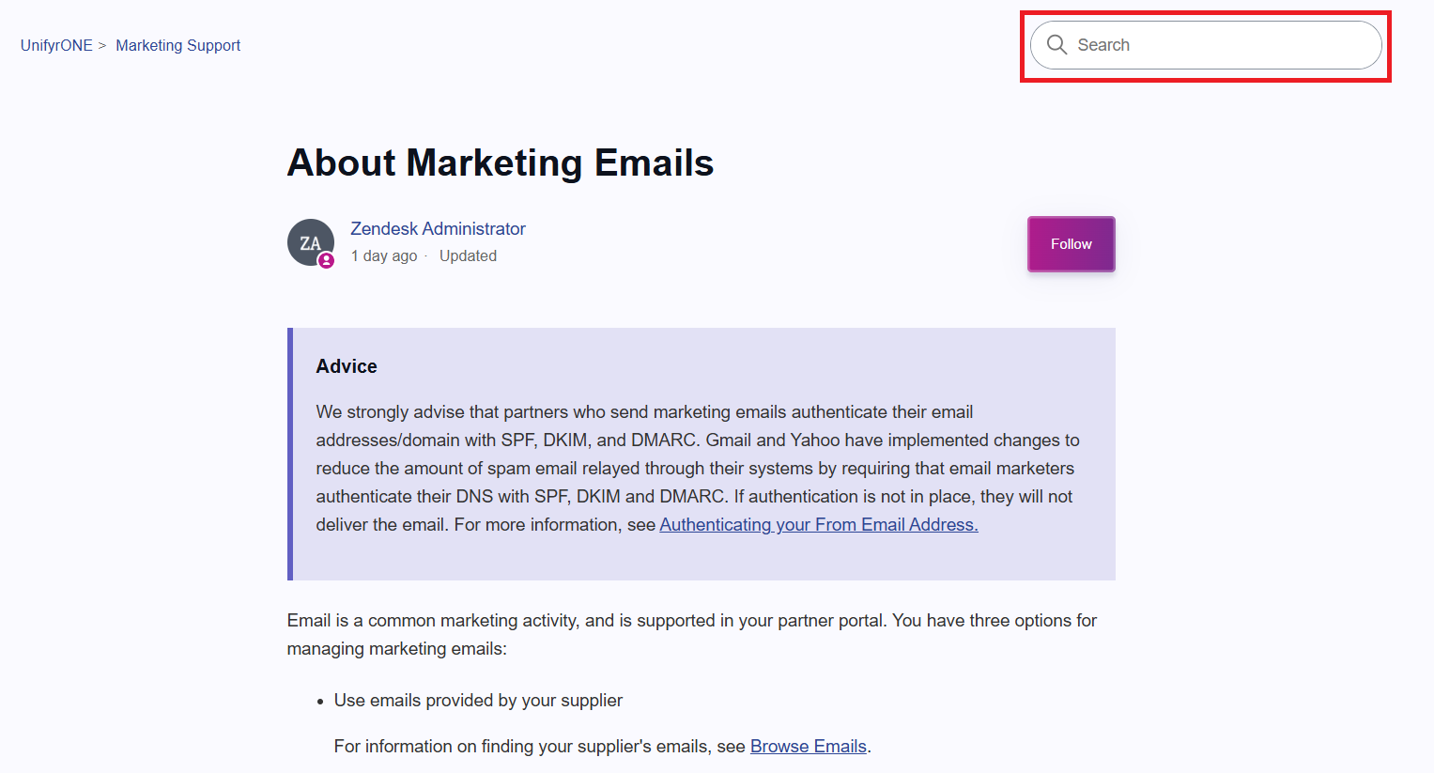Follow the Browse Emails link
Viewport: 1434px width, 773px height.
(808, 747)
